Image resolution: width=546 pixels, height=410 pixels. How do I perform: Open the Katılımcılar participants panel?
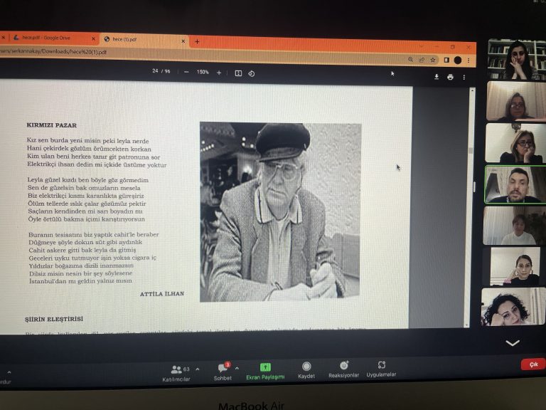coord(176,374)
